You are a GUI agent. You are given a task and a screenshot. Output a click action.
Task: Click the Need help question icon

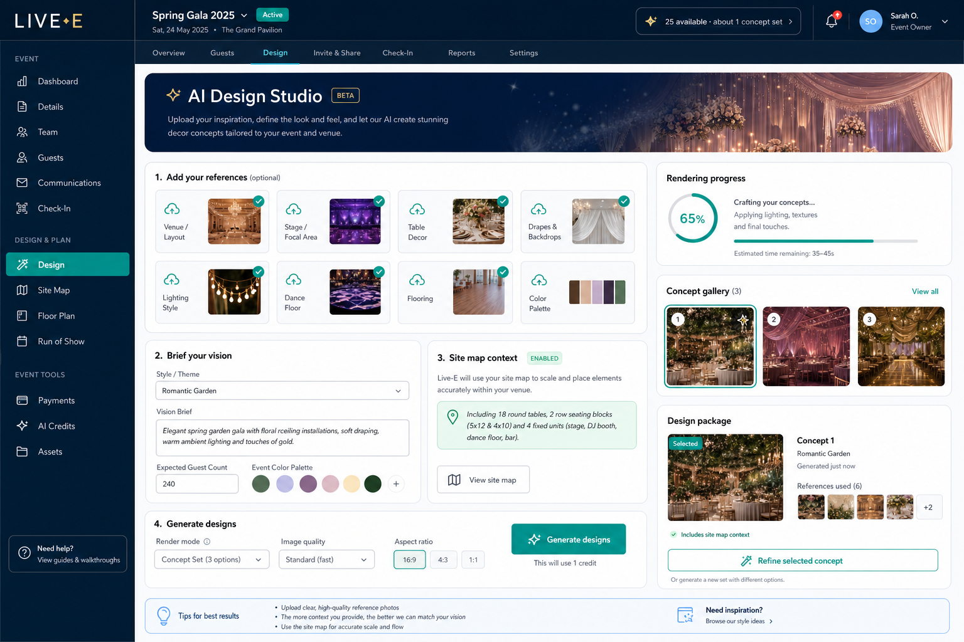click(x=24, y=553)
